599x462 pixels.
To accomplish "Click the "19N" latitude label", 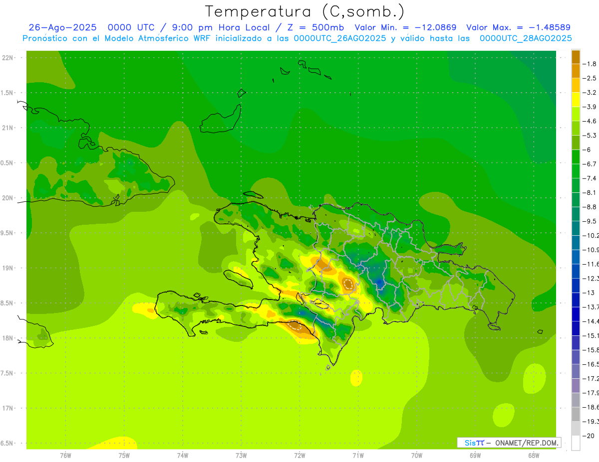I will point(7,268).
